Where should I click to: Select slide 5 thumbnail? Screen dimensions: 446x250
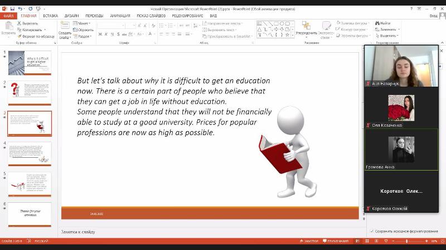point(30,184)
